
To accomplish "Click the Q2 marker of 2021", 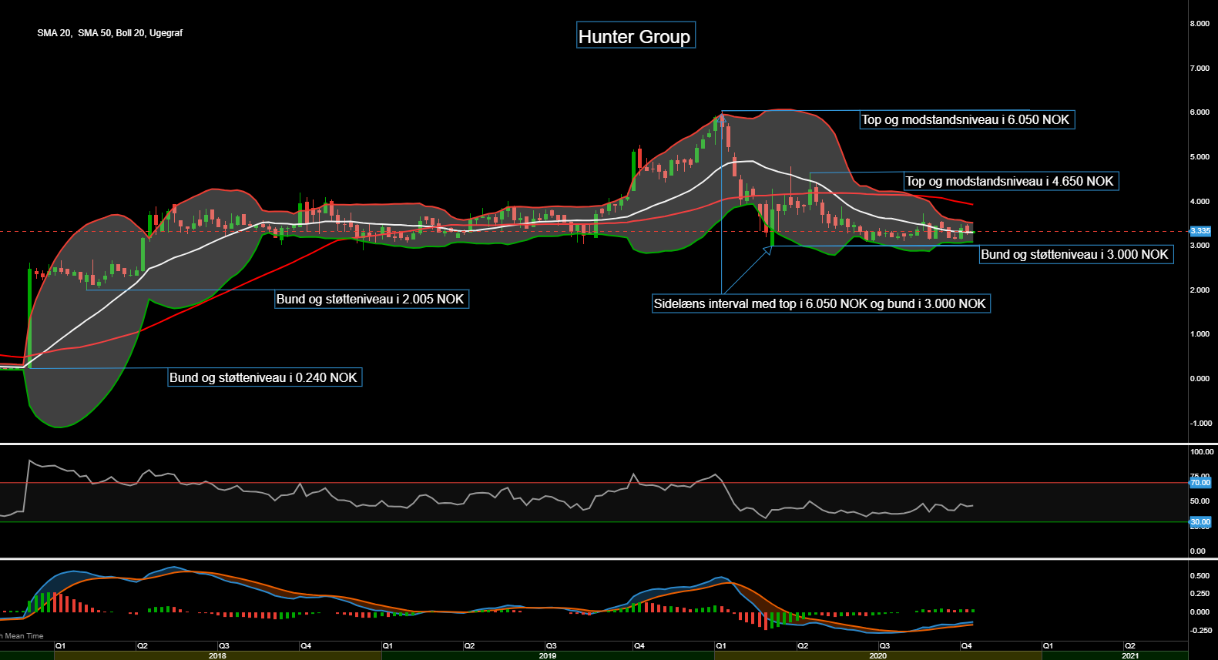I will click(1129, 646).
